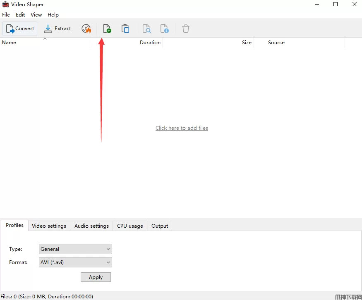This screenshot has width=362, height=300.
Task: Expand the Type dropdown set to General
Action: pos(75,249)
